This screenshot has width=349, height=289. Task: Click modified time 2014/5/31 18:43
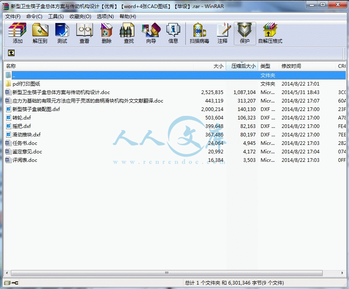[x=300, y=92]
